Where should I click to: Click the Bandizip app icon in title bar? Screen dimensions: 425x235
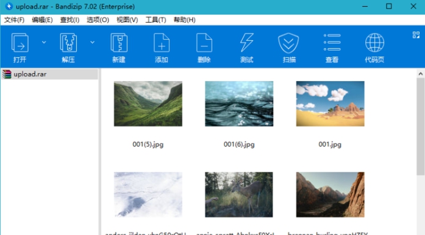[x=9, y=6]
